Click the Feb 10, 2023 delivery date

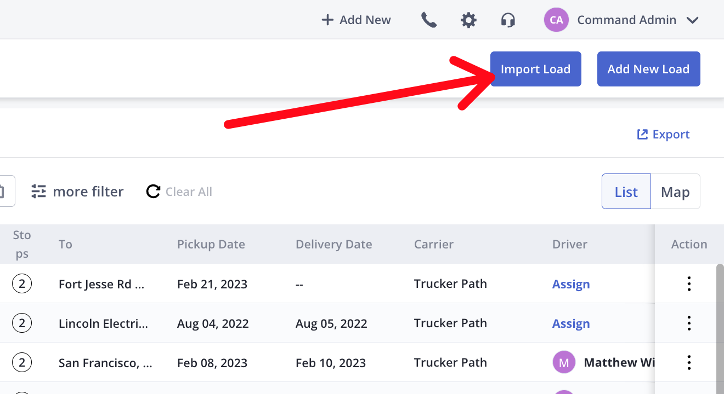(331, 363)
